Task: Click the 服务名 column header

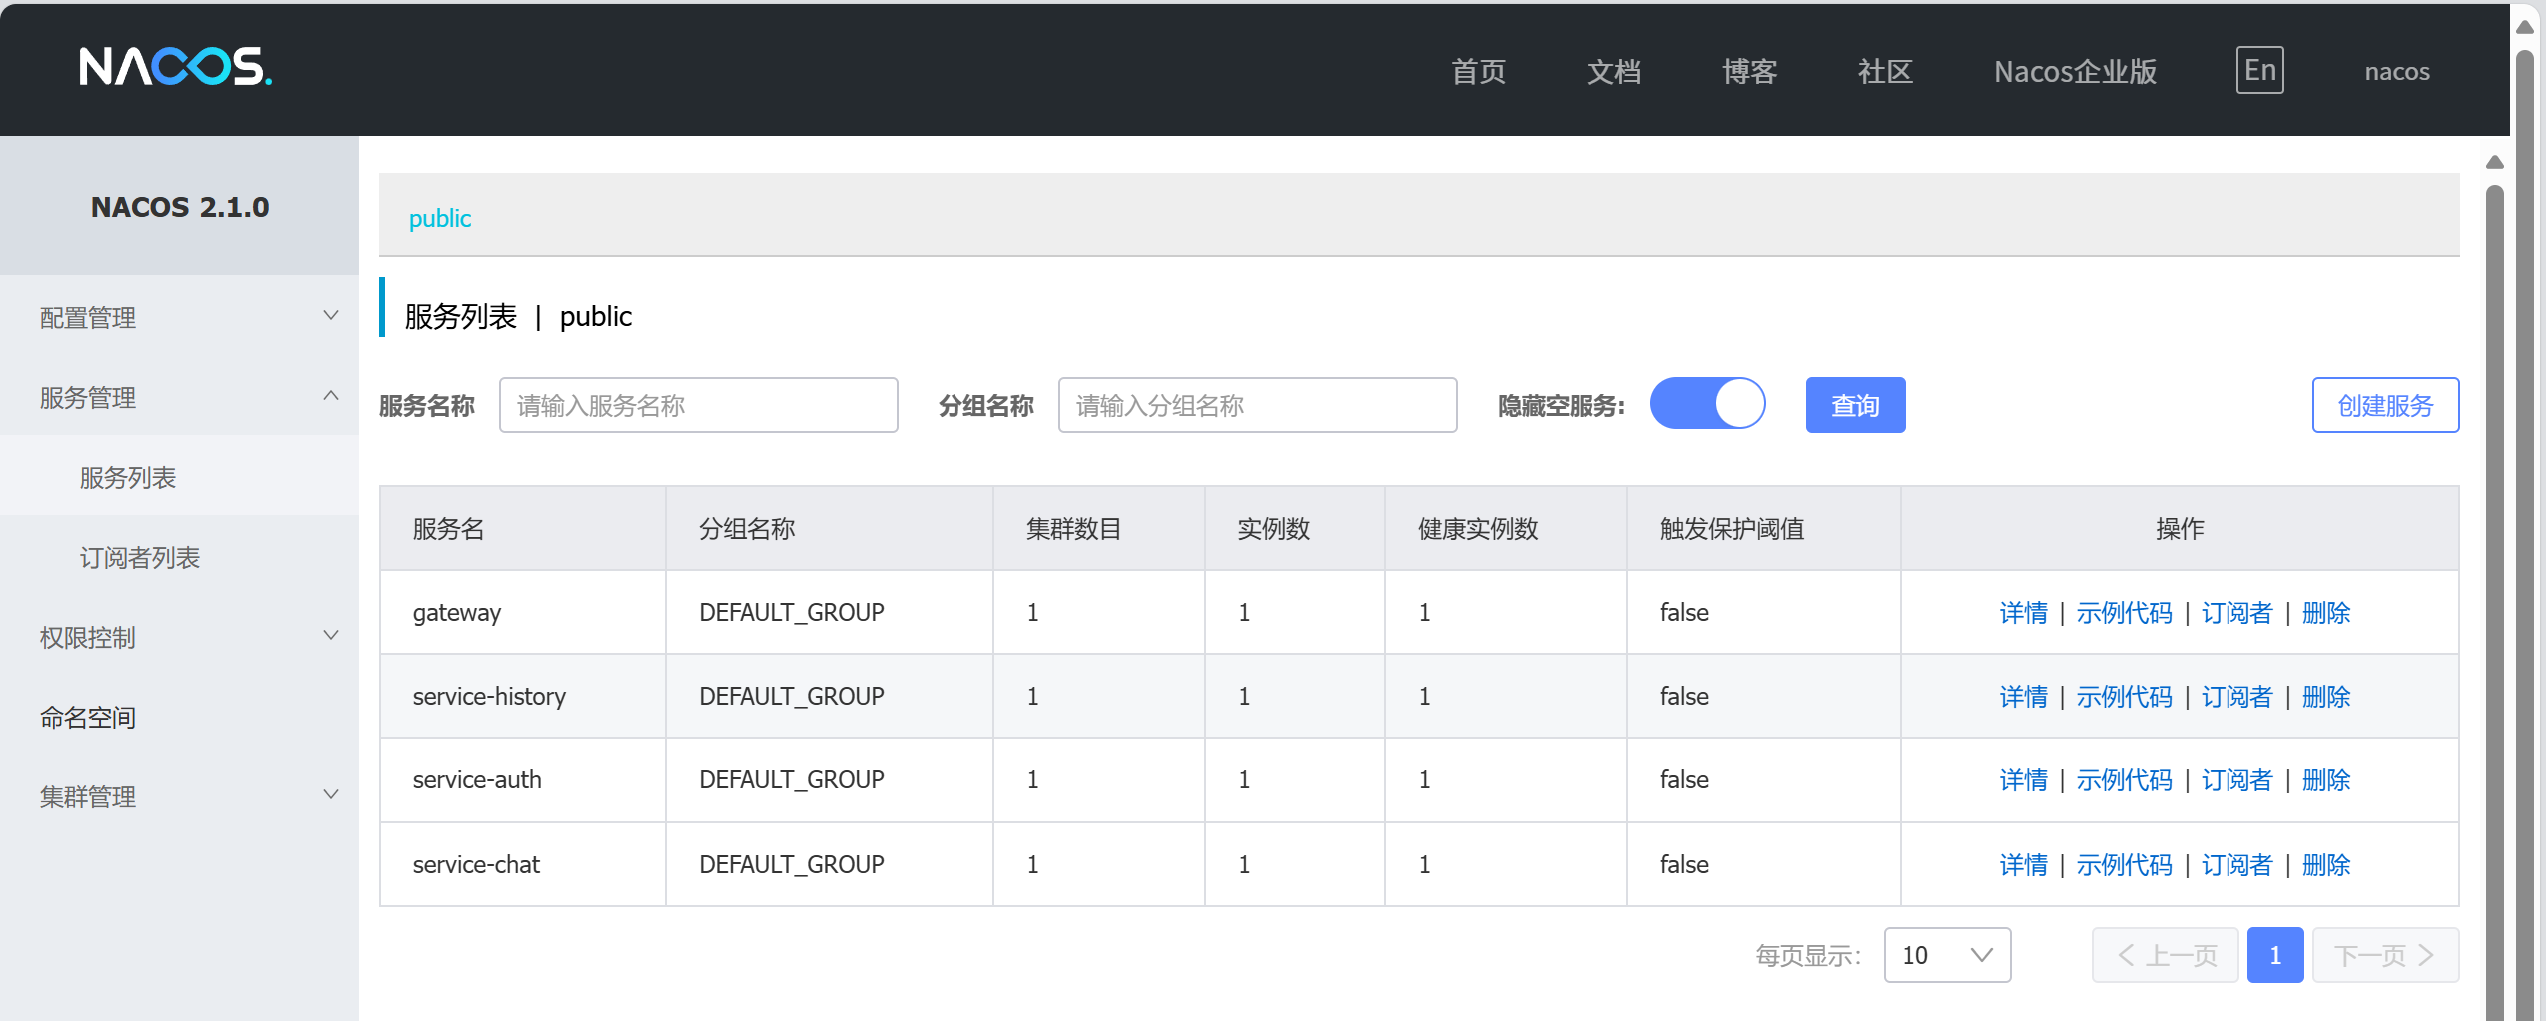Action: click(x=522, y=528)
